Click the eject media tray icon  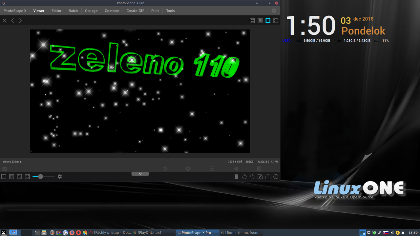click(403, 233)
